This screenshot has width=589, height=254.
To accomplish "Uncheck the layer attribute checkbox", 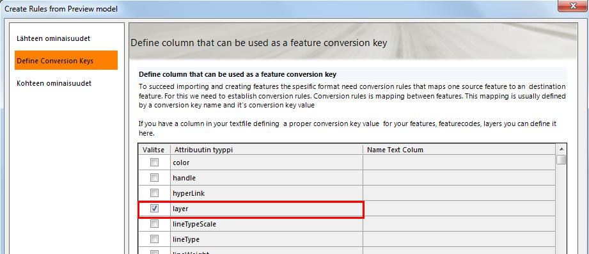I will tap(154, 209).
